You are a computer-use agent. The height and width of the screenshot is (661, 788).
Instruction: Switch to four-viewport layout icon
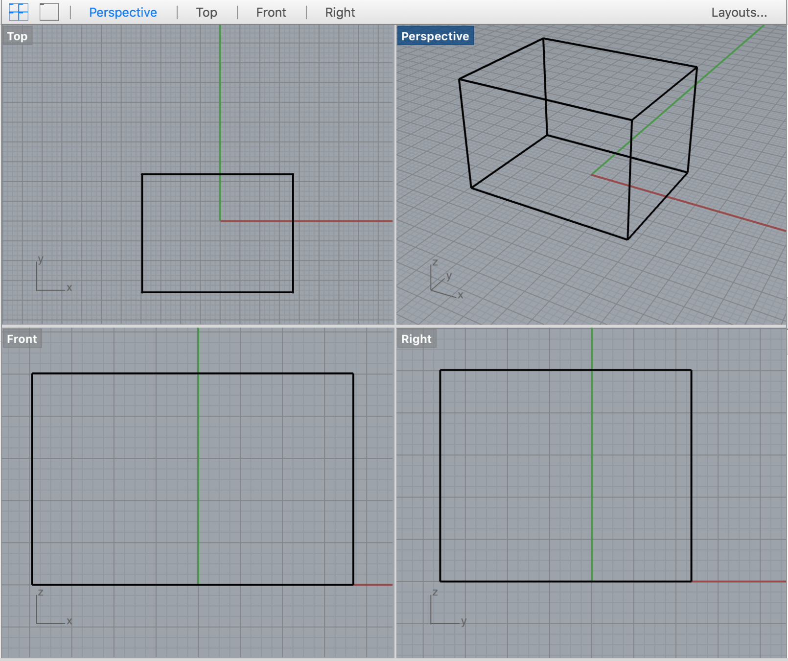(19, 12)
